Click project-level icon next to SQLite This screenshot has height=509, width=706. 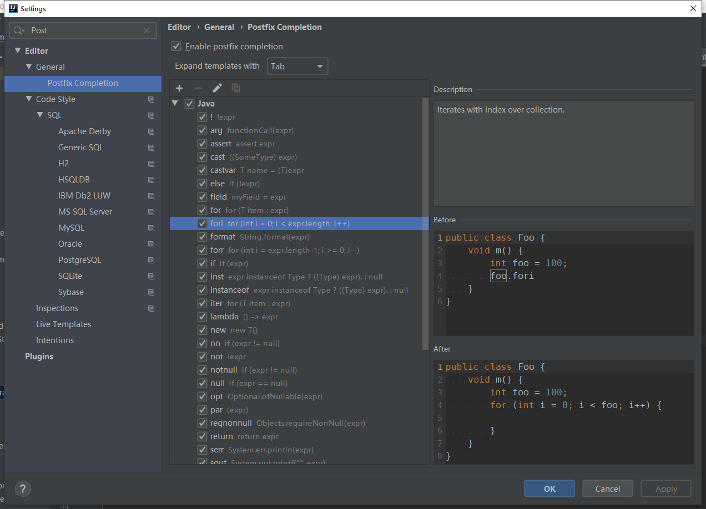pyautogui.click(x=151, y=276)
